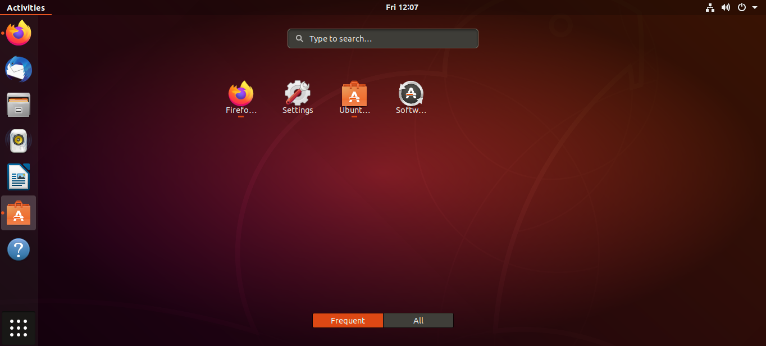766x346 pixels.
Task: Launch Firefox from the frequent apps grid
Action: coord(241,98)
